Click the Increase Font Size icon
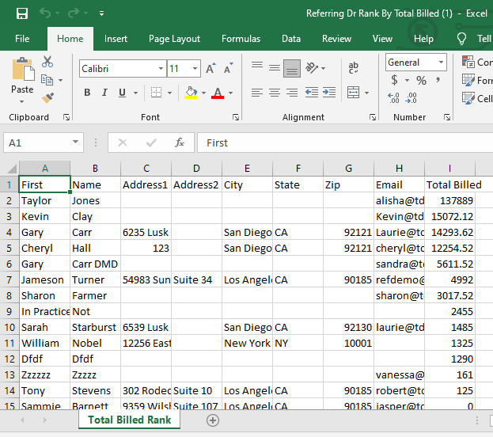The width and height of the screenshot is (493, 437). point(210,69)
